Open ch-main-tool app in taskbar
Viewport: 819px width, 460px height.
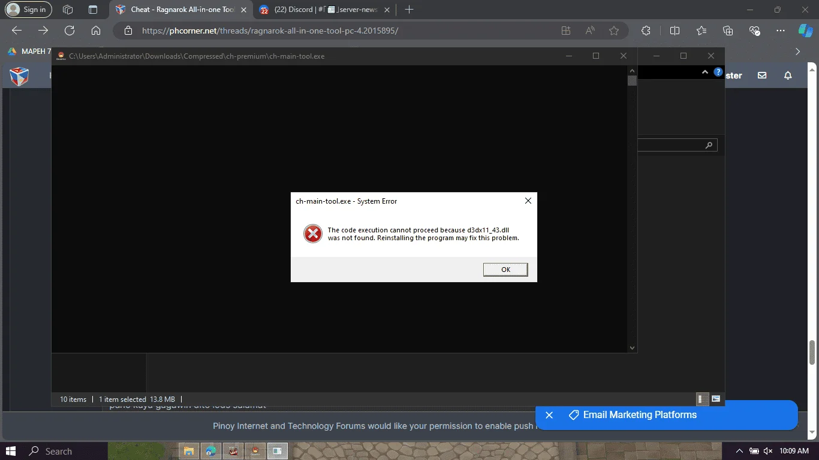coord(255,451)
